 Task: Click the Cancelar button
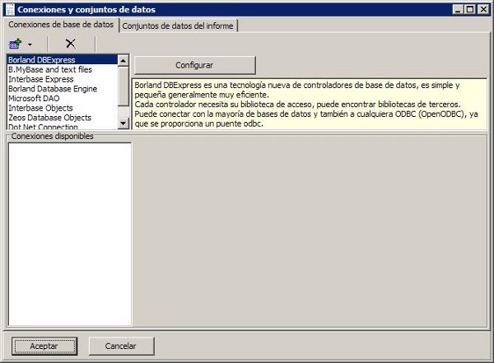[x=121, y=346]
